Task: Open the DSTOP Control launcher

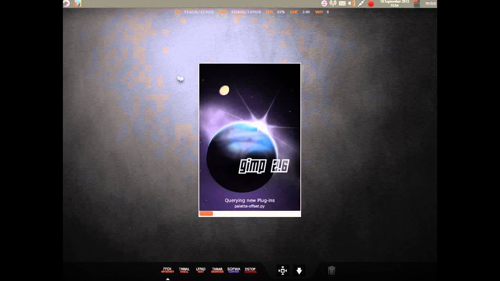Action: coord(250,270)
